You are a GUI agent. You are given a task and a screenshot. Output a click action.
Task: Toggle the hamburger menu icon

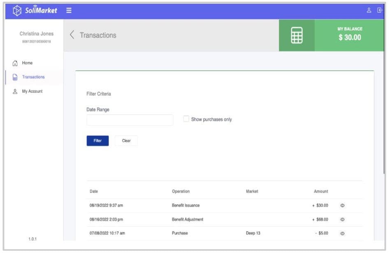pos(69,10)
